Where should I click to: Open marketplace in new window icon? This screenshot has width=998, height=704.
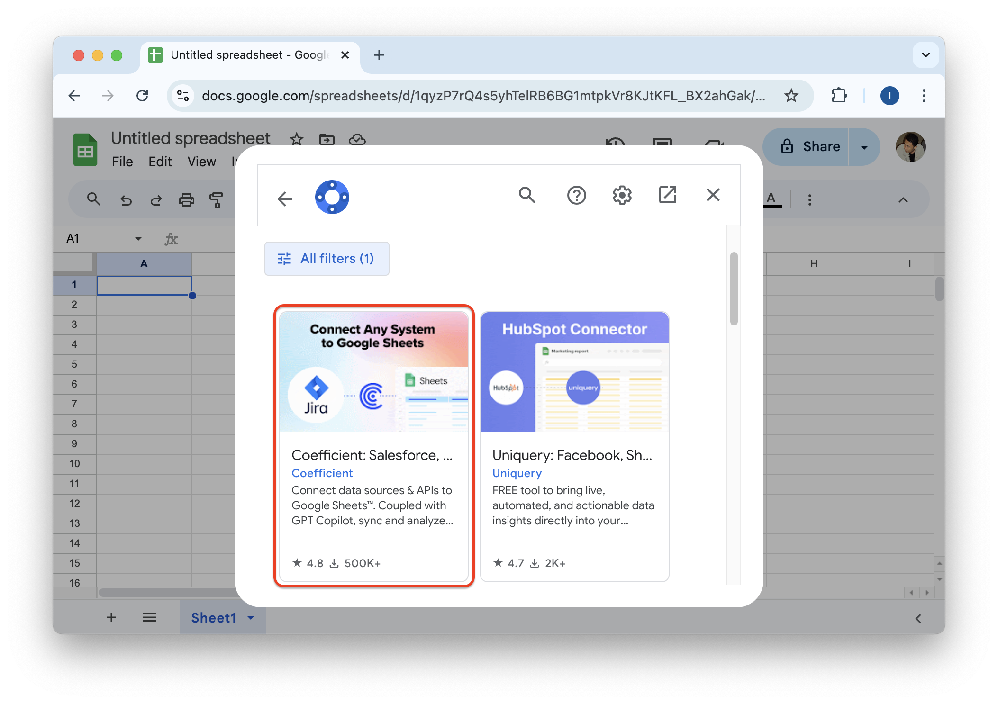click(667, 195)
